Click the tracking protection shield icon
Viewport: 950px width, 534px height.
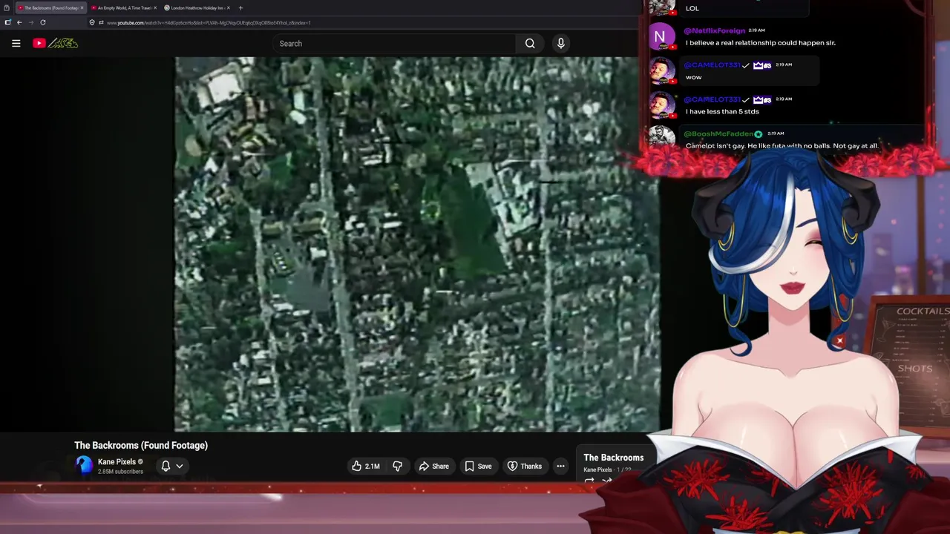[92, 22]
